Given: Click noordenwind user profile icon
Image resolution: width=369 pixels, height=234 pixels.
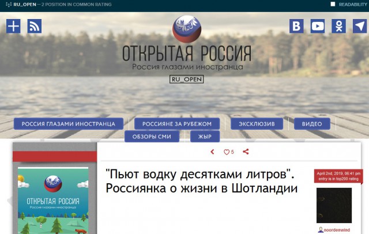Looking at the screenshot, I should pos(321,230).
